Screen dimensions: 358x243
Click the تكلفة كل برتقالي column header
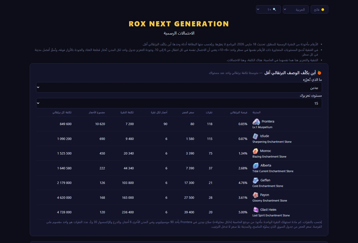pyautogui.click(x=62, y=112)
